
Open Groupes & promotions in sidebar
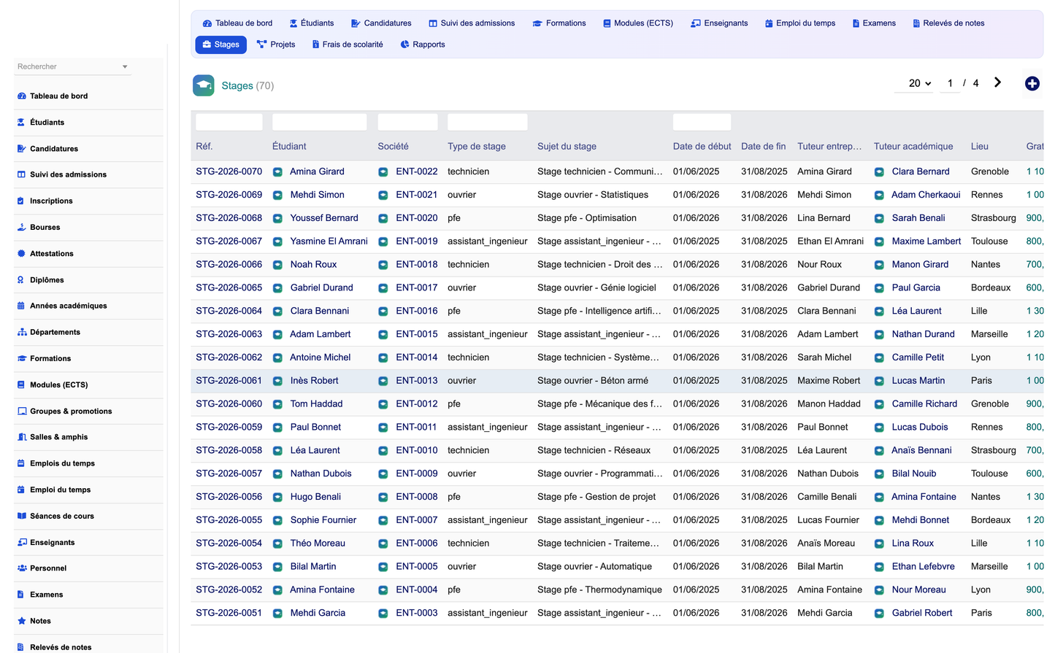pos(71,411)
